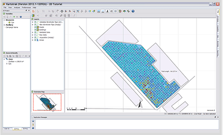Click the Overview Map thumbnail
This screenshot has width=223, height=135.
click(x=47, y=102)
